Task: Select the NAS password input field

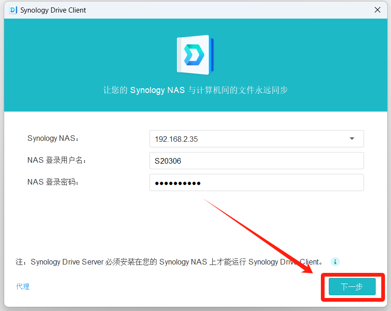Action: (256, 183)
